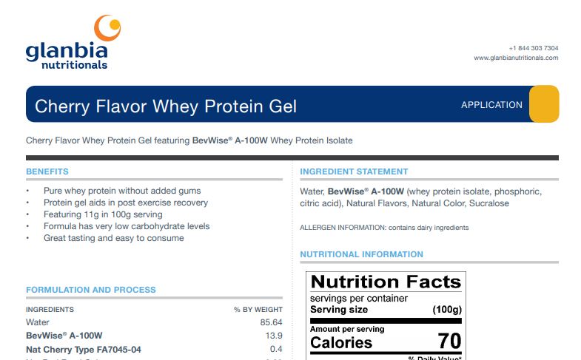Select the NUTRITIONAL INFORMATION heading
The width and height of the screenshot is (581, 360).
(361, 254)
